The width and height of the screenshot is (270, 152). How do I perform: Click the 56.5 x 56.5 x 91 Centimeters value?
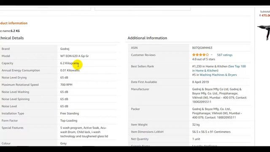(x=211, y=132)
